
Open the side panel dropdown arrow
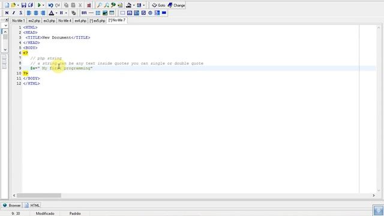tap(5, 25)
